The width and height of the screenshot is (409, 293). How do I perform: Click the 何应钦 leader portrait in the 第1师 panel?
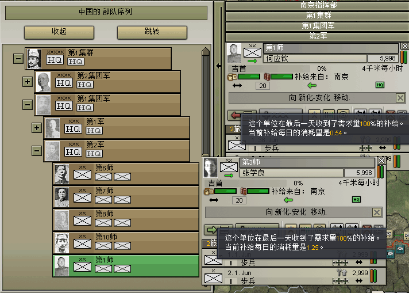234,53
